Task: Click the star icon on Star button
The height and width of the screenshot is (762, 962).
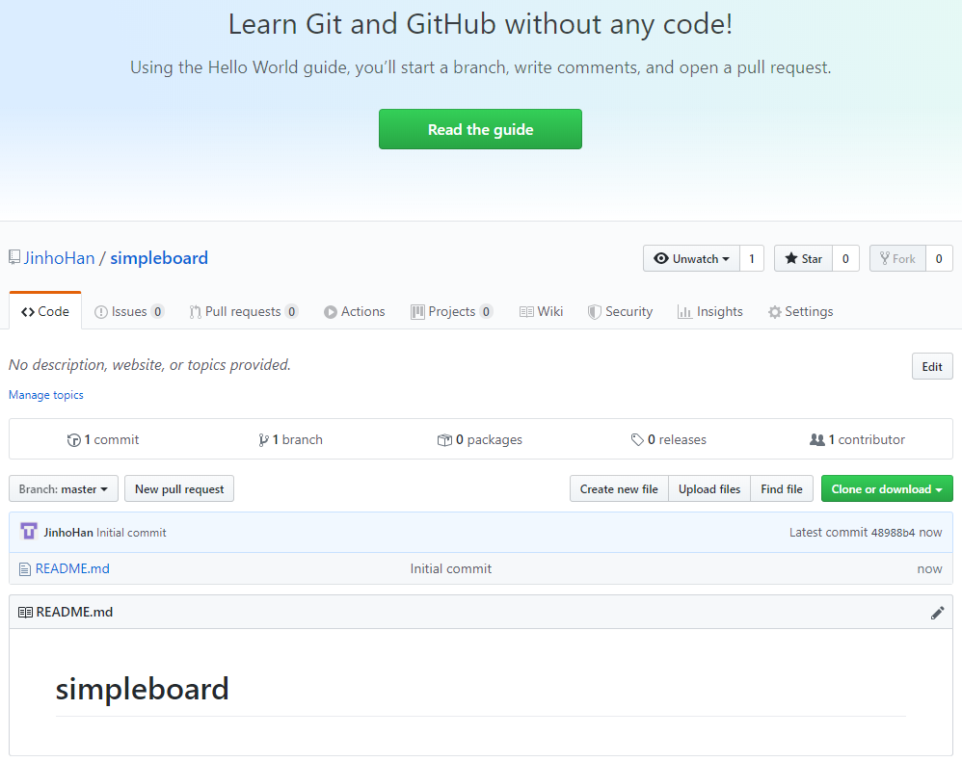Action: pyautogui.click(x=790, y=258)
